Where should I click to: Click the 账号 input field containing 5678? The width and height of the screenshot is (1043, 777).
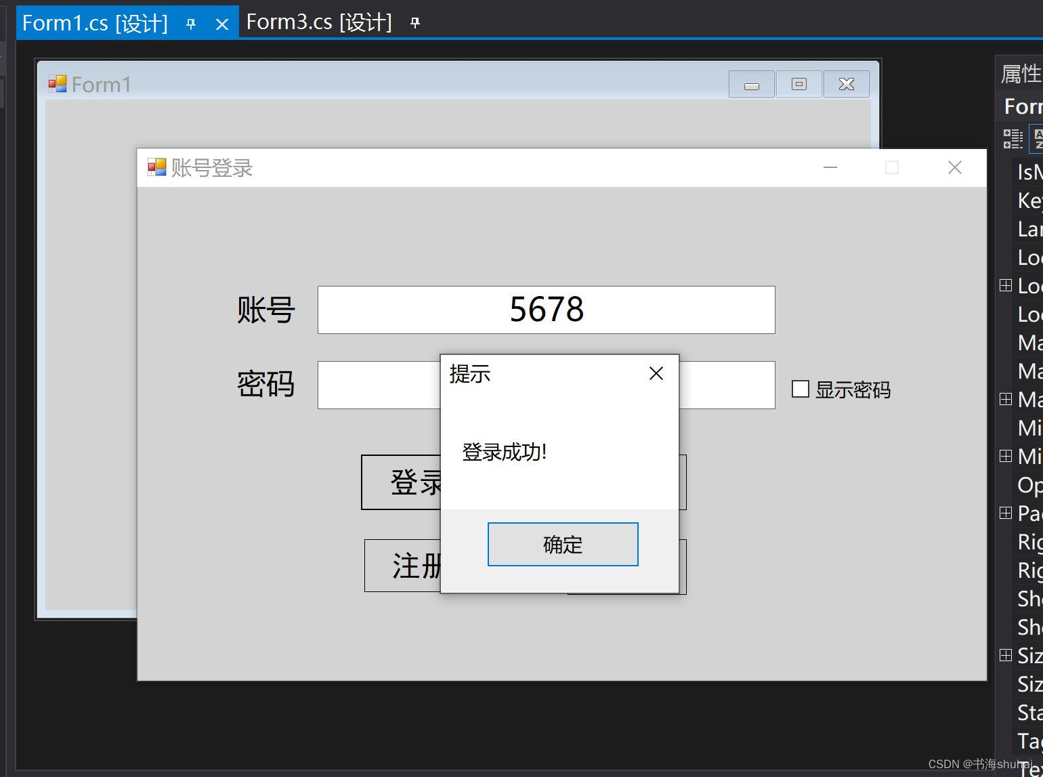(547, 310)
